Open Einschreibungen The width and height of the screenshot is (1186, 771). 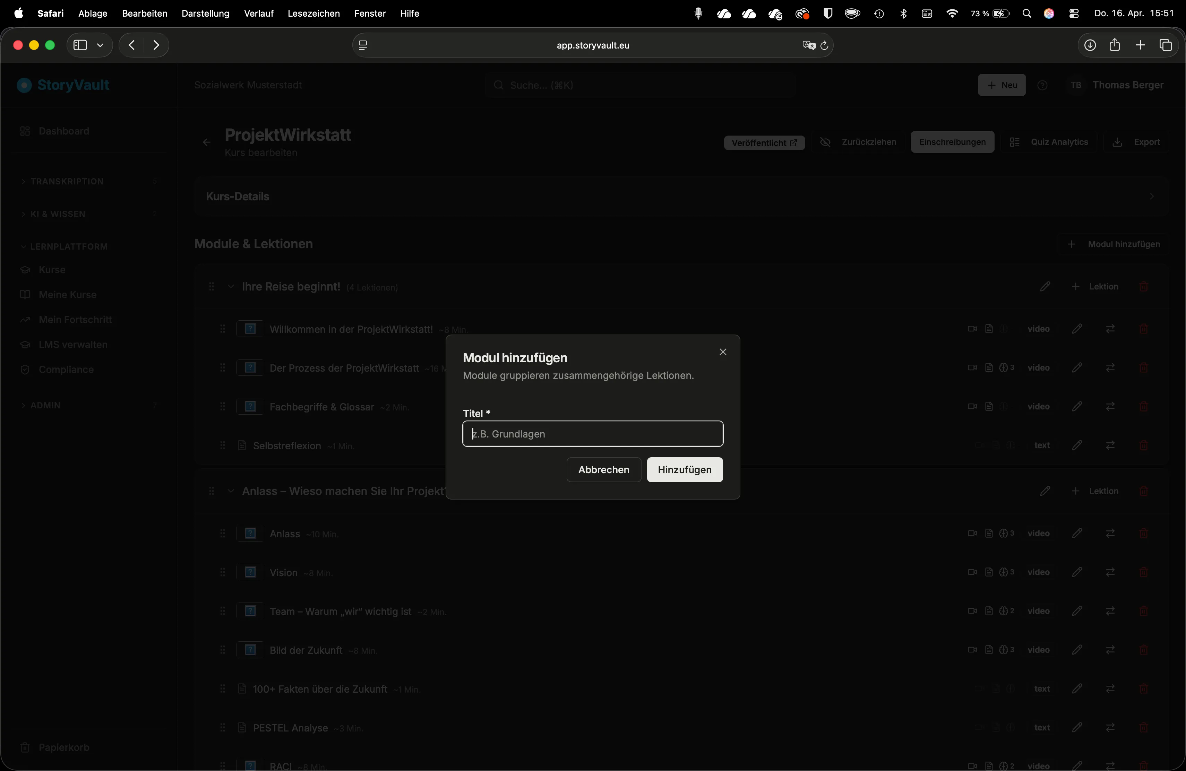click(952, 142)
